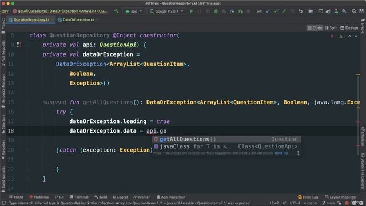Place cursor on line 17 loading = true

click(120, 121)
